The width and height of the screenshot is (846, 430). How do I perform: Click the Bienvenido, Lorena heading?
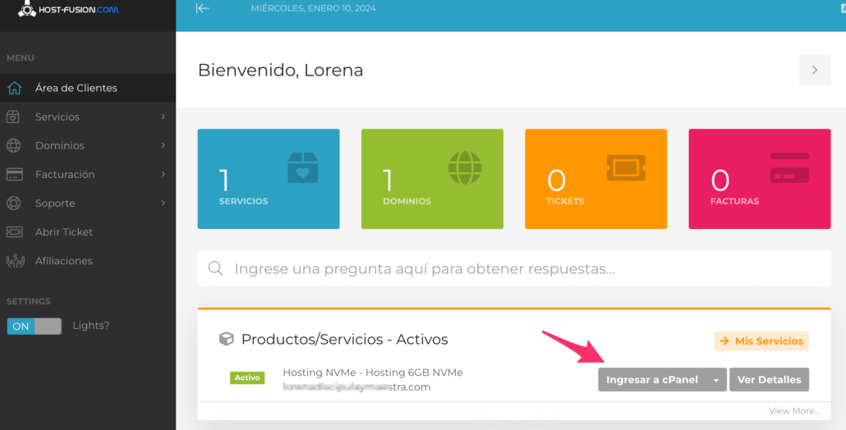click(281, 70)
